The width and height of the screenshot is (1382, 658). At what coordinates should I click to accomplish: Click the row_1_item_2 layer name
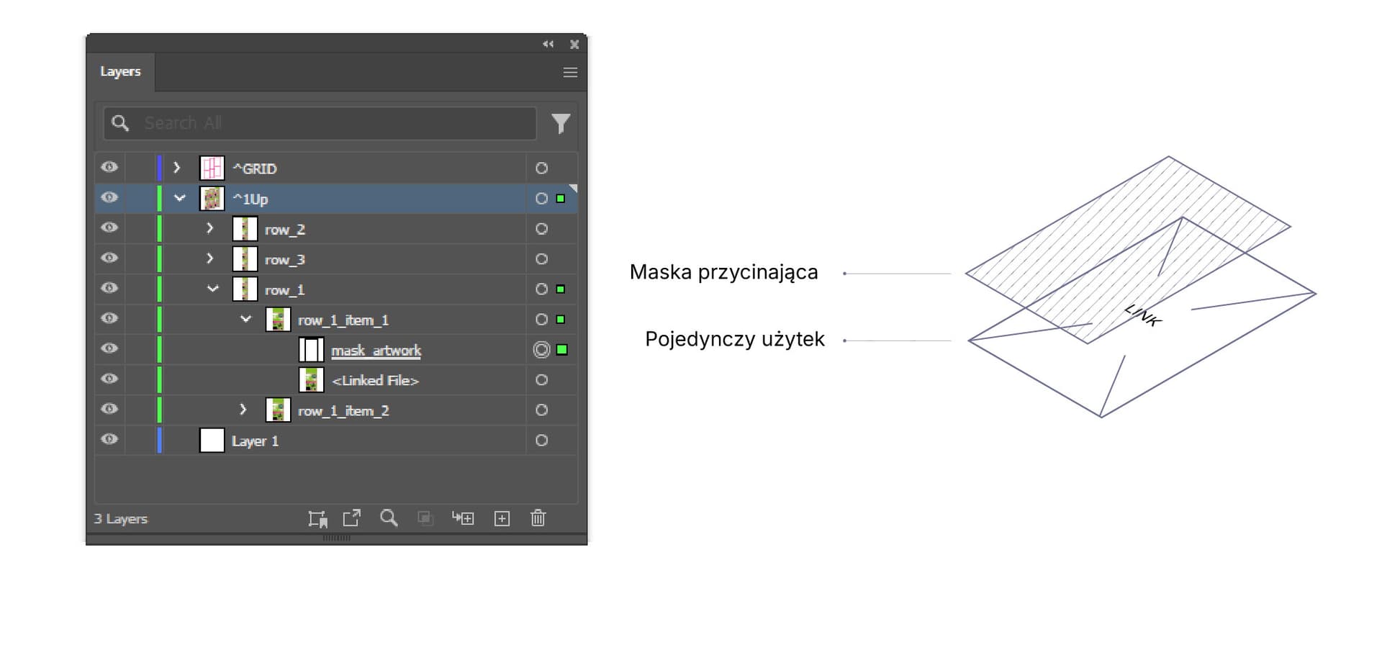point(343,411)
